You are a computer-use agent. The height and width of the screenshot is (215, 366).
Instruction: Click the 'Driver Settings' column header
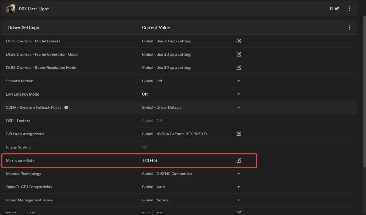click(24, 27)
